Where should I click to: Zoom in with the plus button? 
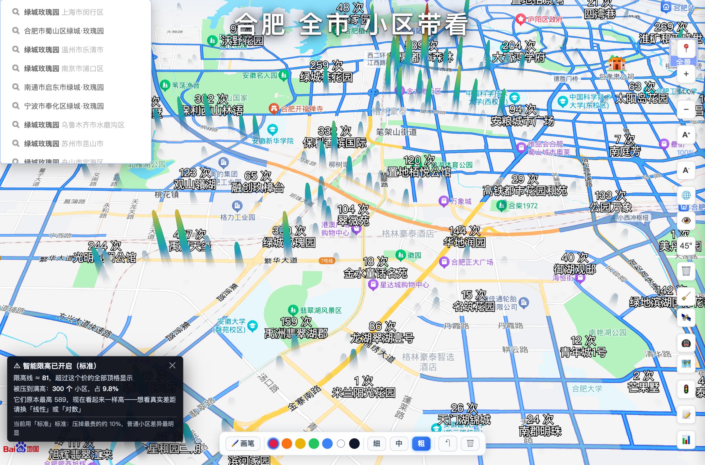[686, 74]
